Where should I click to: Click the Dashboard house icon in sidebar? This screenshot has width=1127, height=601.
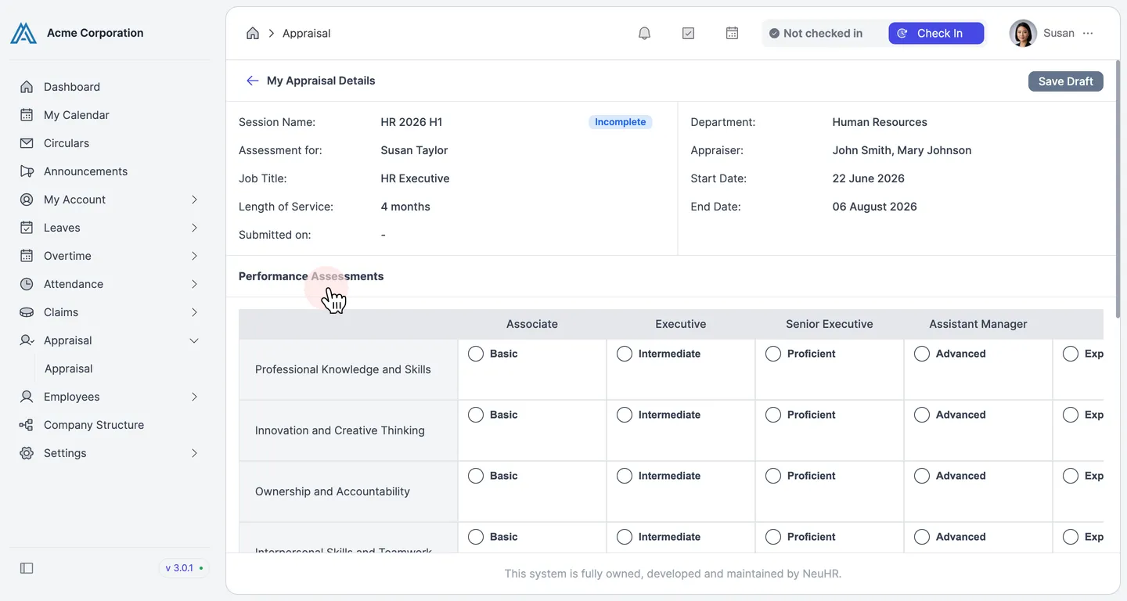pyautogui.click(x=27, y=87)
